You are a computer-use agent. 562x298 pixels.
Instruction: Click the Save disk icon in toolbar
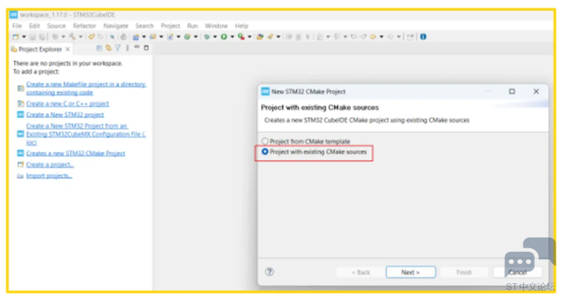click(33, 37)
